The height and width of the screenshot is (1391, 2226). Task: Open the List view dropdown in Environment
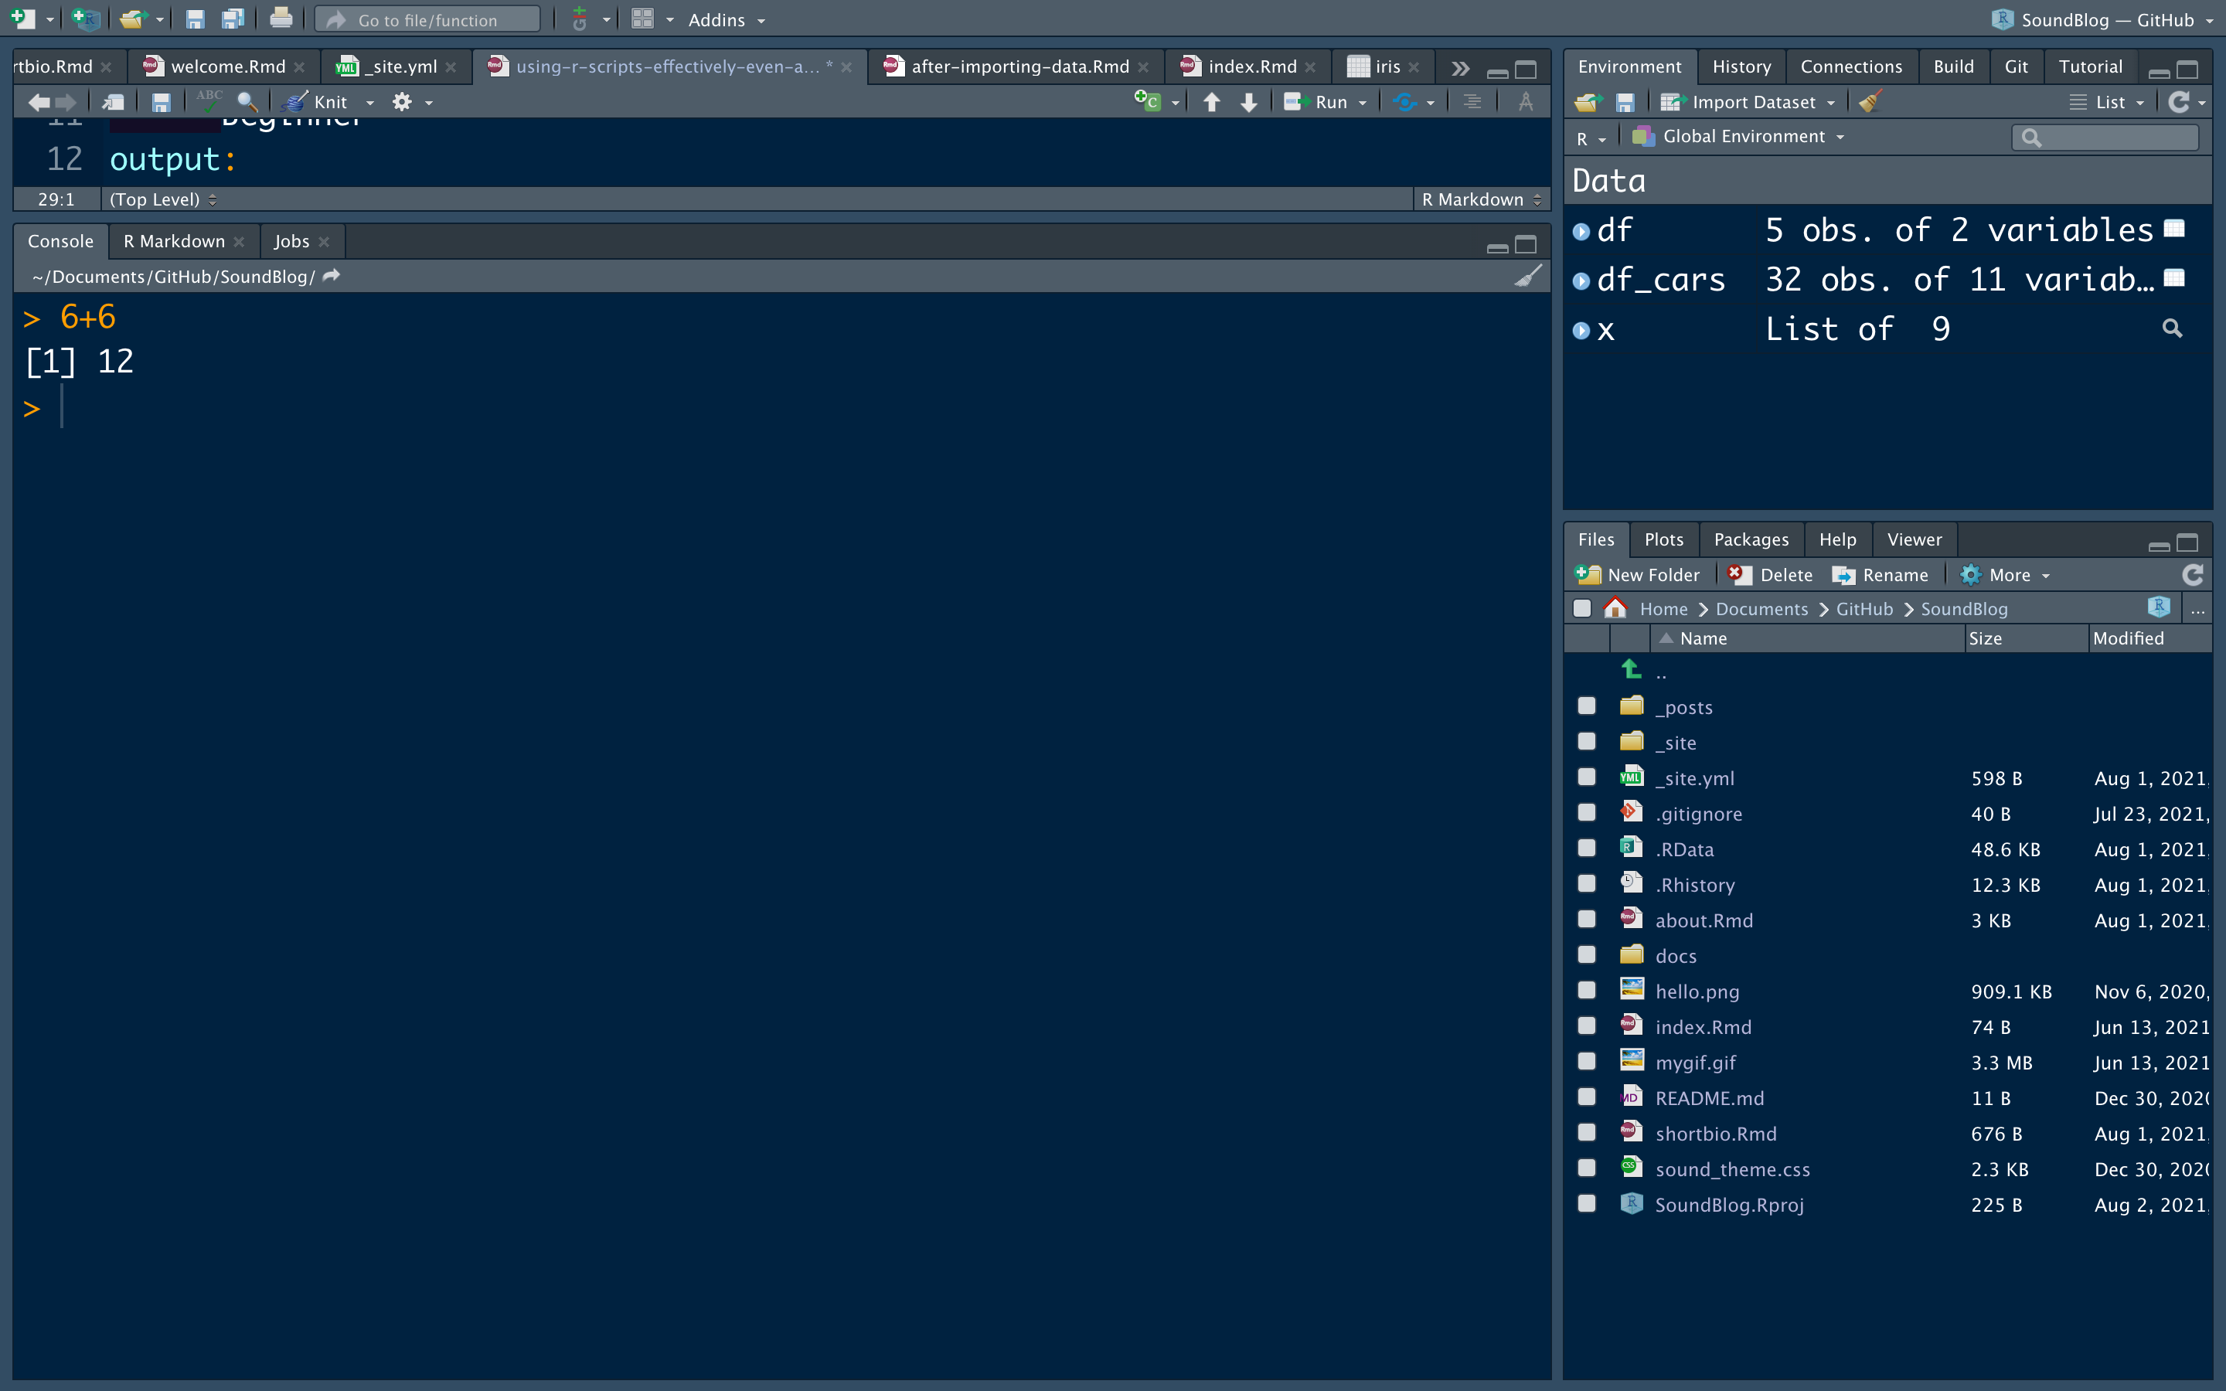tap(2107, 102)
